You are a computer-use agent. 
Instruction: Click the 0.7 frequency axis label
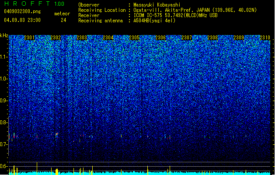point(3,144)
